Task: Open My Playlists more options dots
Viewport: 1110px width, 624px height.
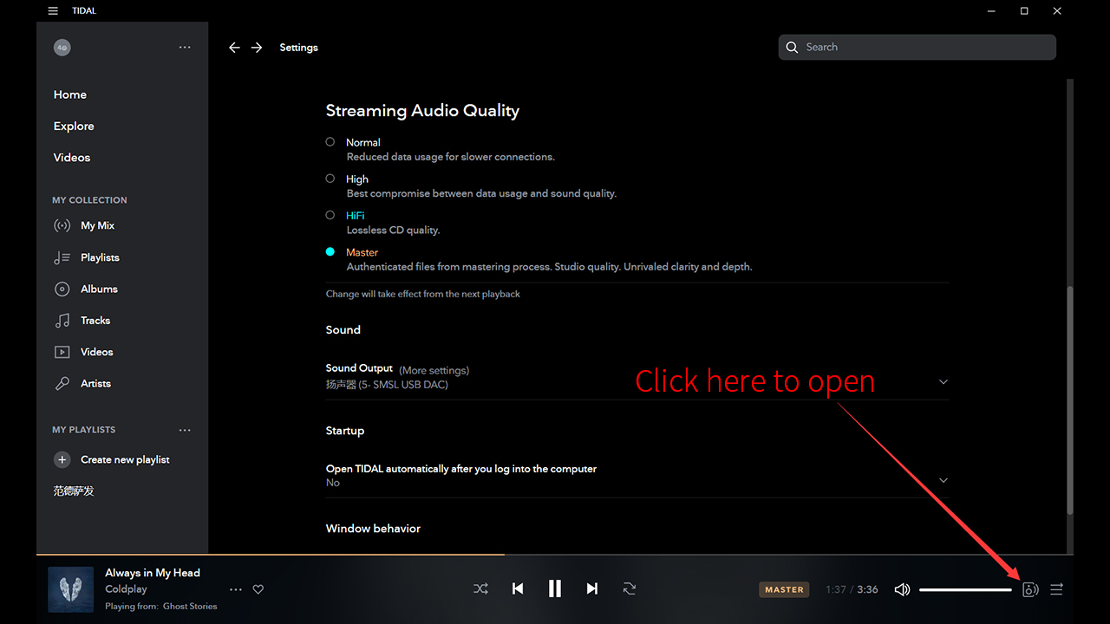Action: (x=185, y=430)
